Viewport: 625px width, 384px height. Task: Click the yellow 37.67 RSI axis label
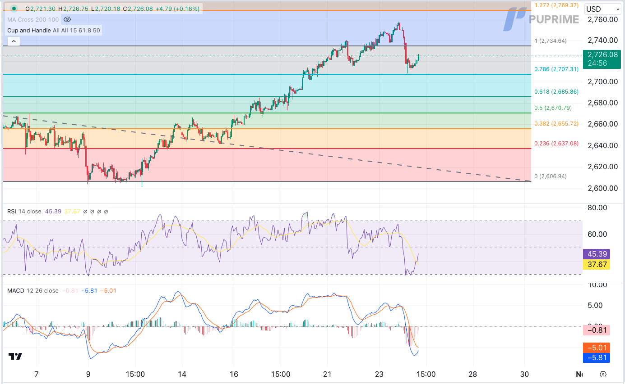tap(597, 264)
